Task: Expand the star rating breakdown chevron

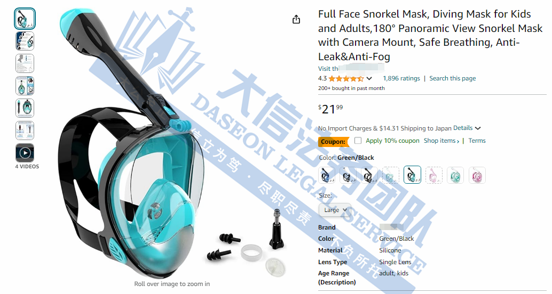Action: coord(369,78)
